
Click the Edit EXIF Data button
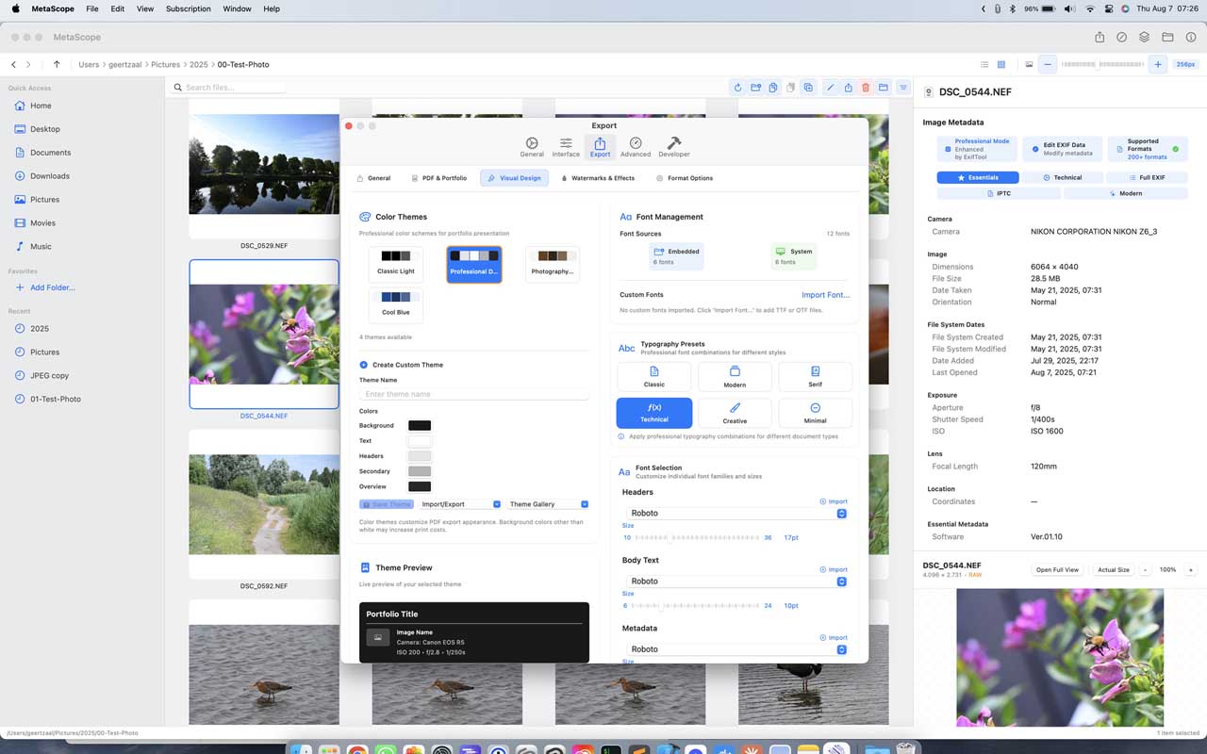(x=1063, y=149)
